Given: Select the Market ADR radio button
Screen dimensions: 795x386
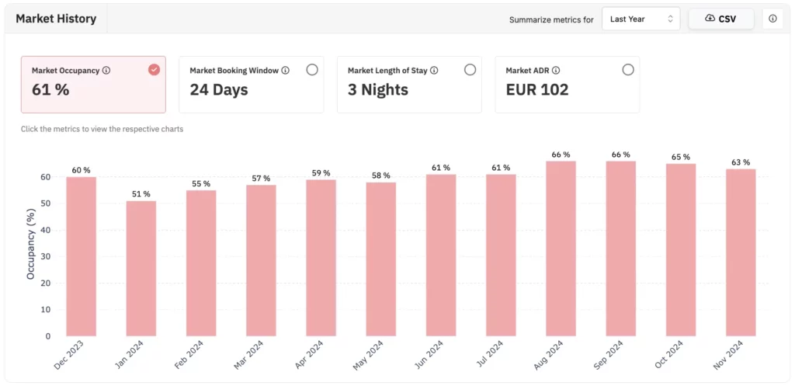Looking at the screenshot, I should point(628,70).
